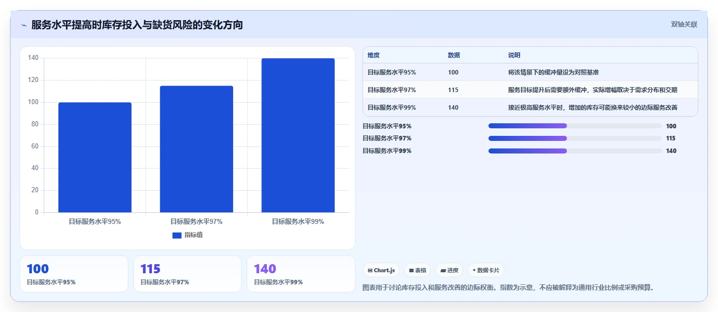Click the 115 data card
Screen dimensions: 718x312
(187, 274)
